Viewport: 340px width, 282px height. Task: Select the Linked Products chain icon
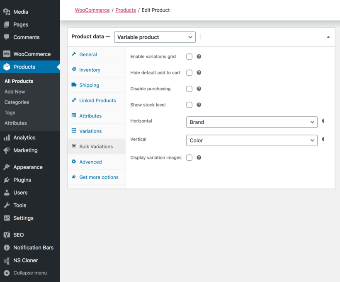point(75,100)
